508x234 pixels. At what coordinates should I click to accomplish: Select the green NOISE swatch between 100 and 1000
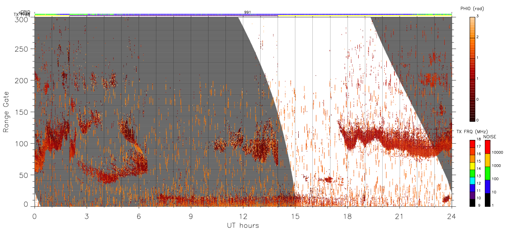(488, 173)
